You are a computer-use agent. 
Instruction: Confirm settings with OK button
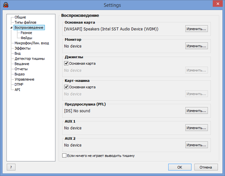180,167
